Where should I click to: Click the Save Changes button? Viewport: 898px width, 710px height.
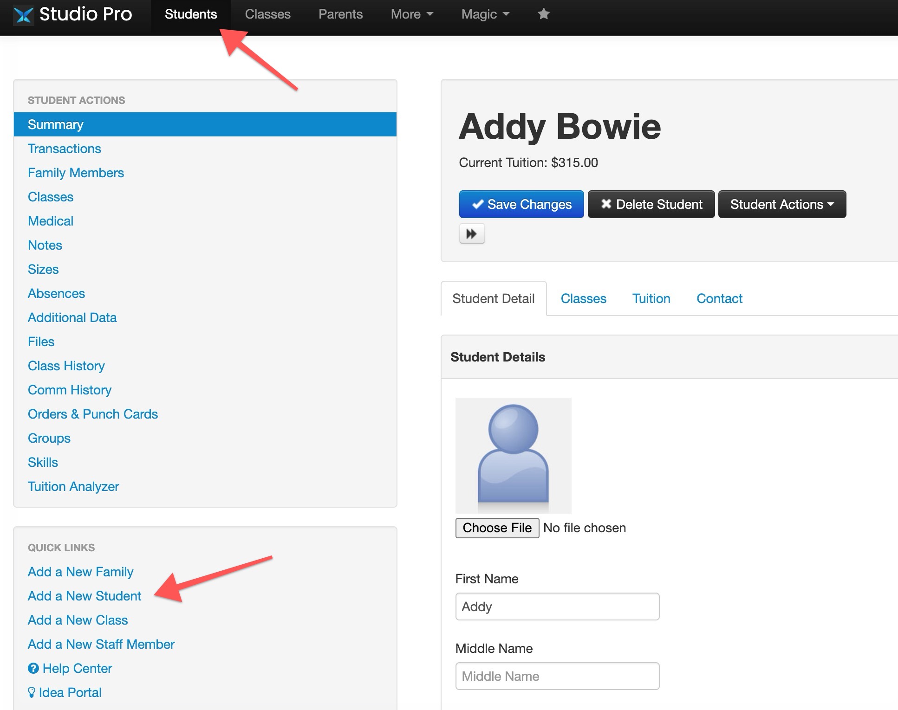(521, 204)
